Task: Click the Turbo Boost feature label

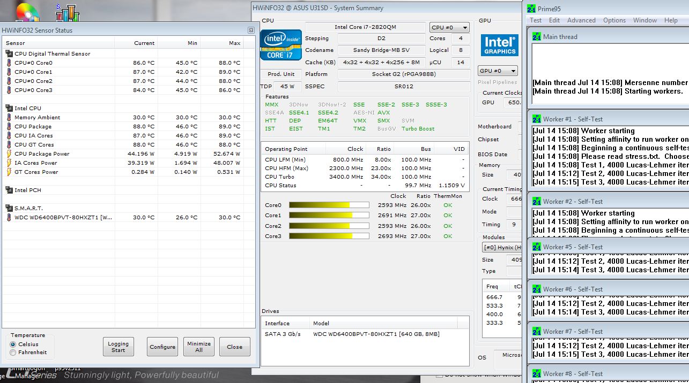Action: [418, 128]
